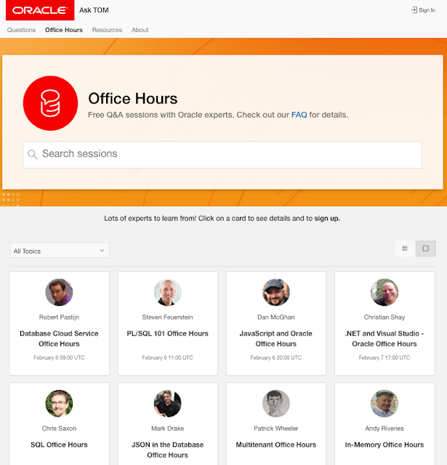Open JavaScript and Oracle Office Hours

click(x=276, y=339)
